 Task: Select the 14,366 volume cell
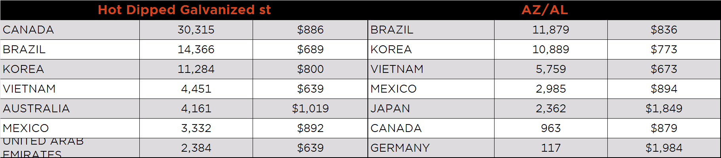[x=196, y=49]
